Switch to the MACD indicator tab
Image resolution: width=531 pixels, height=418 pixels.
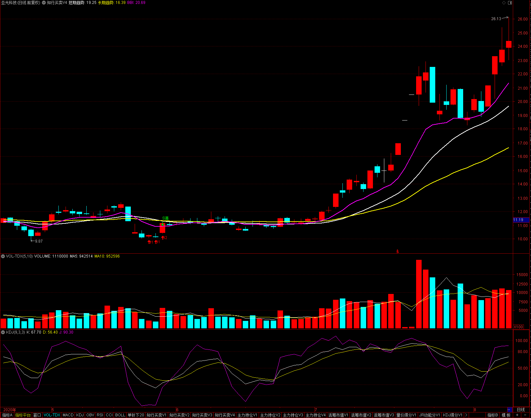[x=68, y=415]
